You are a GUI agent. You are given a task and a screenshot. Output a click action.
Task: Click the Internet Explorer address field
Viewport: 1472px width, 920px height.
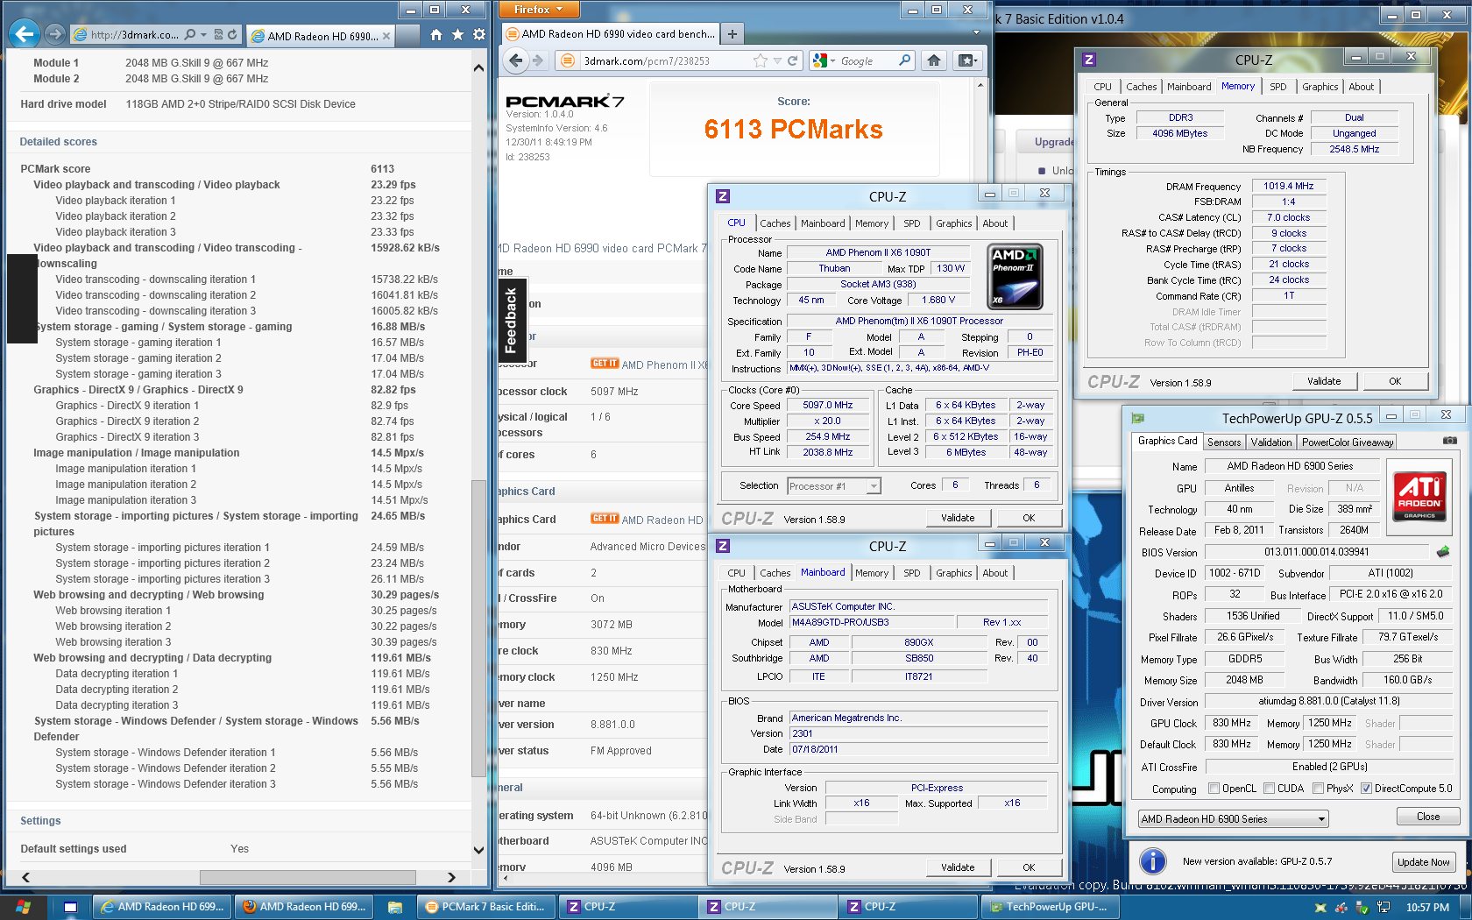click(136, 35)
